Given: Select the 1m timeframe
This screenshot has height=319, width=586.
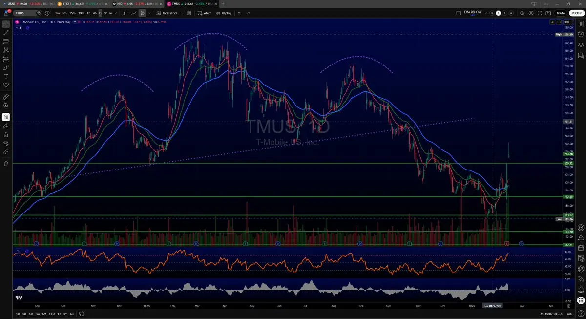Looking at the screenshot, I should click(x=57, y=13).
